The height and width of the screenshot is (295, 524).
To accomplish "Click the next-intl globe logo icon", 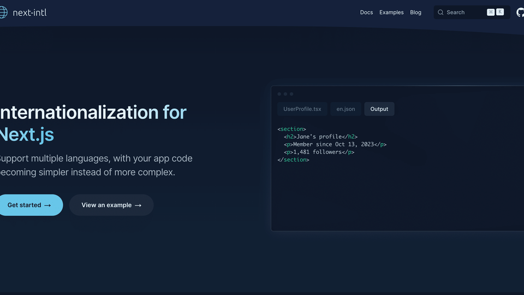I will [3, 13].
